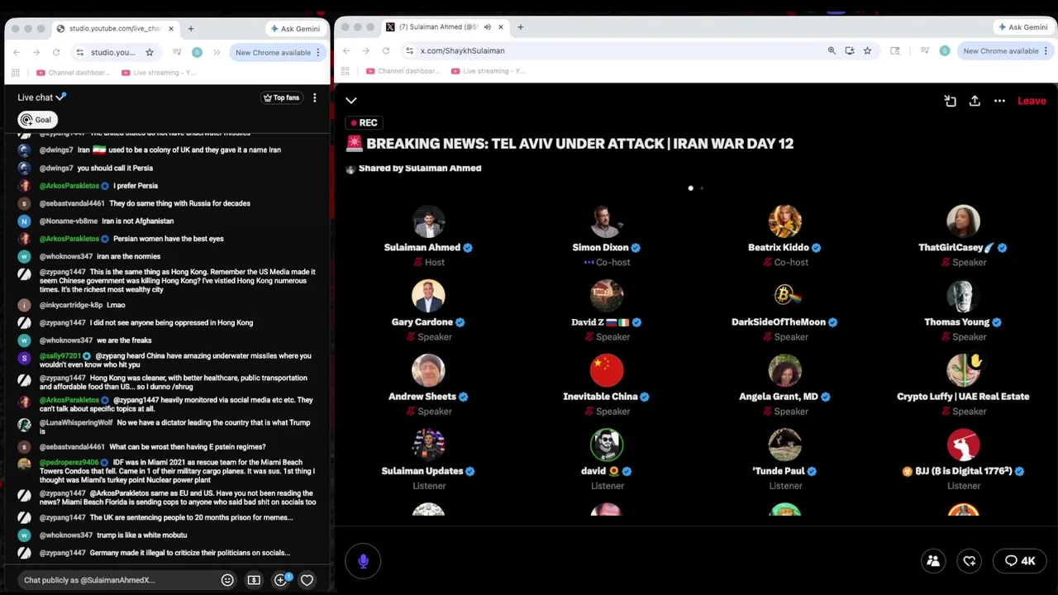Open the Top fans leaderboard

pos(281,98)
